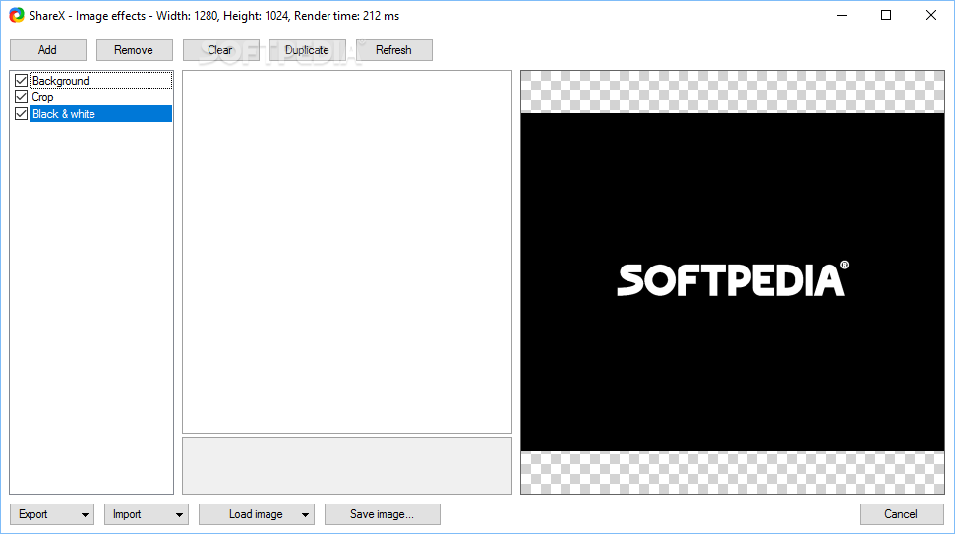Maximize the ShareX window
Image resolution: width=955 pixels, height=534 pixels.
coord(886,15)
